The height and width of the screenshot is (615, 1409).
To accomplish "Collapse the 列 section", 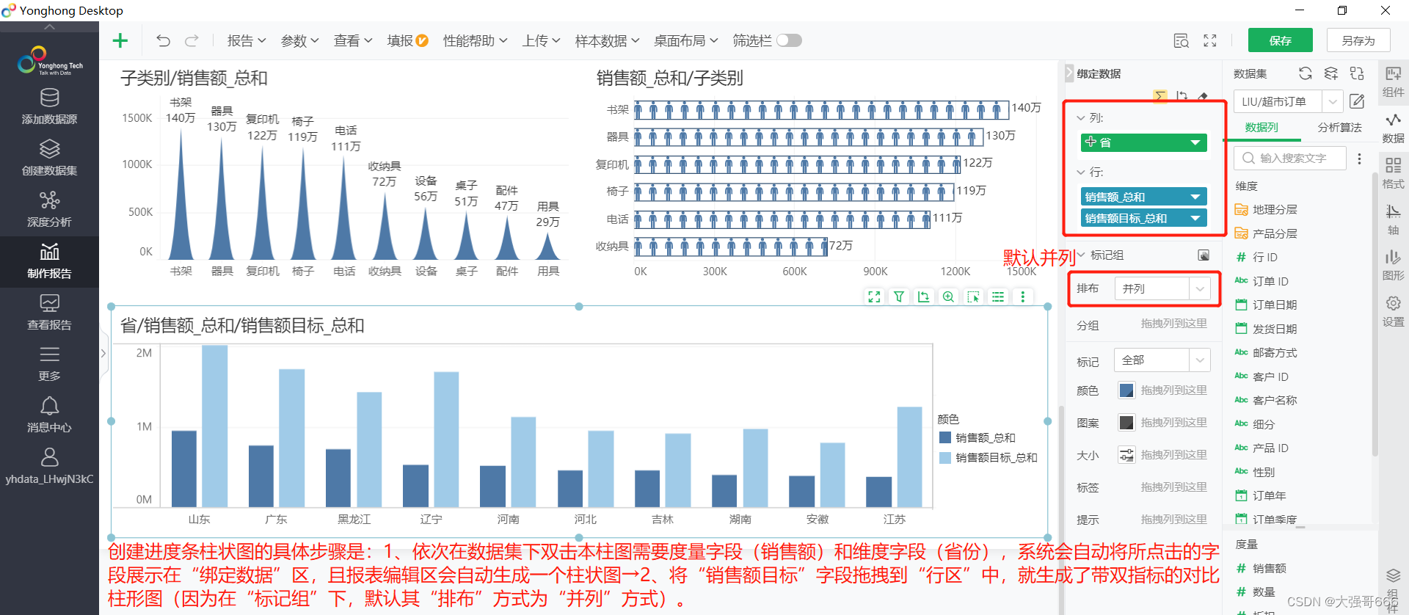I will pos(1081,117).
